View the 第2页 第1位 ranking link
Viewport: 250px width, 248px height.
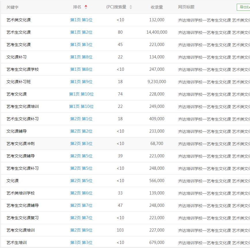[x=81, y=119]
